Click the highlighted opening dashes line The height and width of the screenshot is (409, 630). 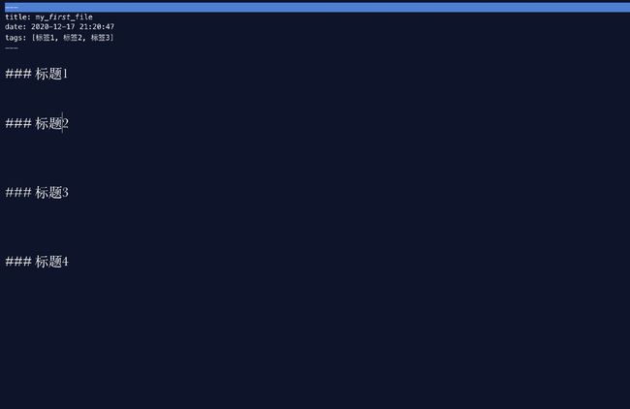(x=315, y=7)
